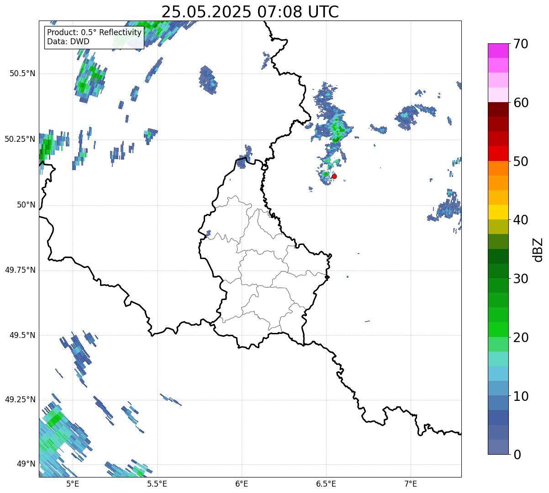This screenshot has width=549, height=493.
Task: Click the 49.75°N latitude label
Action: click(20, 270)
